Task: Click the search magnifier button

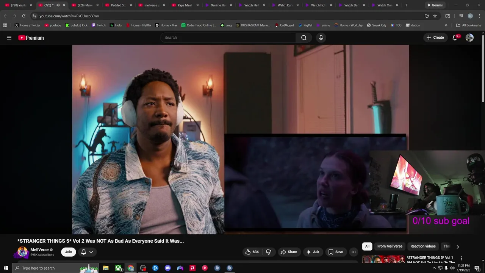Action: click(304, 38)
